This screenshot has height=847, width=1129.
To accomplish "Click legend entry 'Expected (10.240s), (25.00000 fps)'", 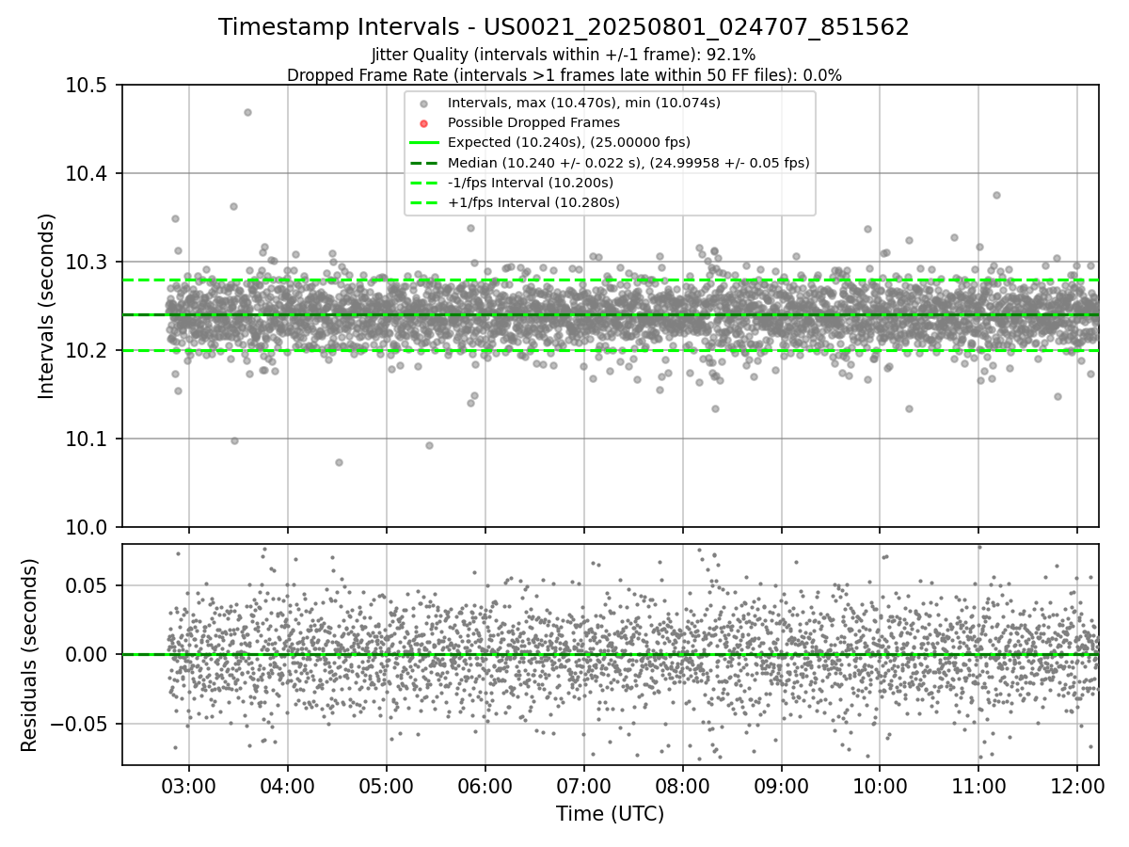I will [x=569, y=142].
